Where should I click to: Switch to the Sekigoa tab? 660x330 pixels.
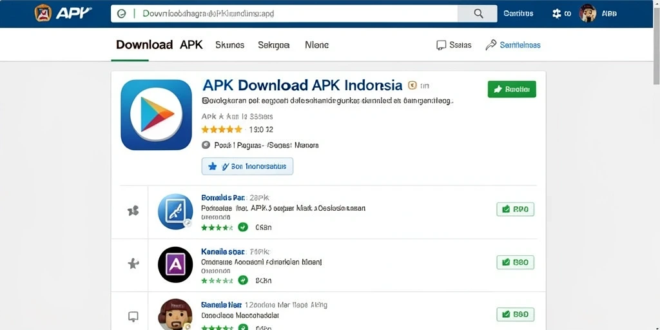coord(273,45)
